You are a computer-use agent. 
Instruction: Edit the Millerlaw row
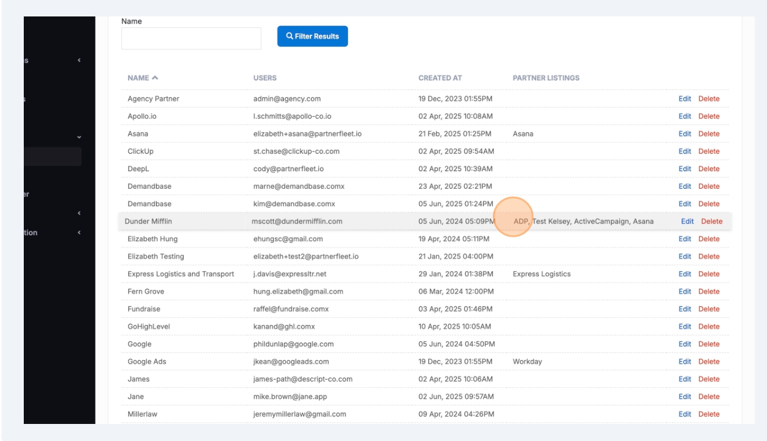tap(685, 414)
